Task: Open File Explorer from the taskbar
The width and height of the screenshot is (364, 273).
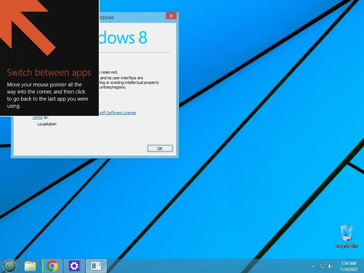Action: click(x=30, y=266)
